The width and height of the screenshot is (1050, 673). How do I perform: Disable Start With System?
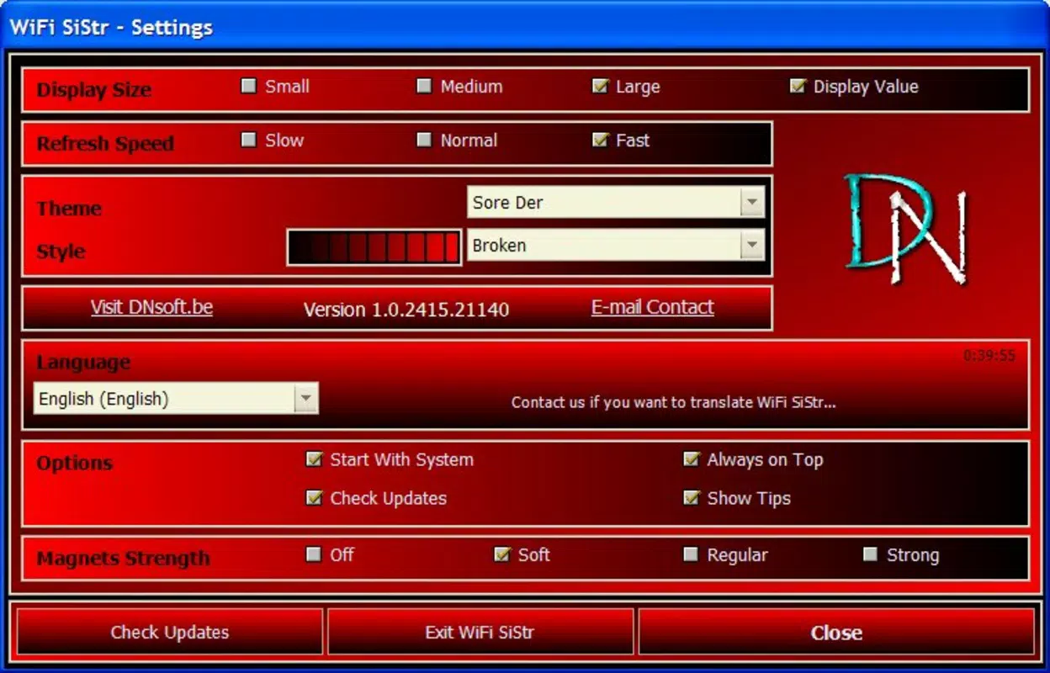[x=314, y=459]
